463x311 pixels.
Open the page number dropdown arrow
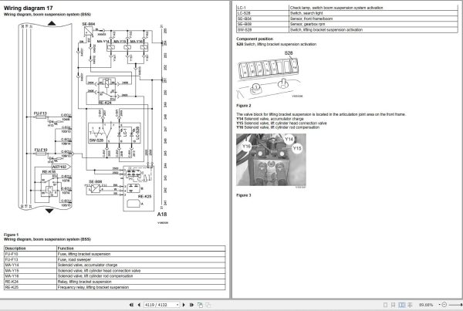click(177, 305)
